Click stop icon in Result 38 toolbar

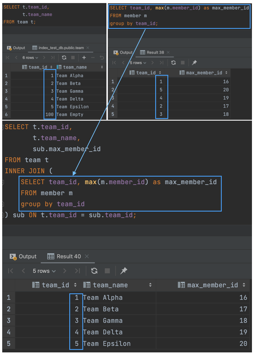pos(183,63)
